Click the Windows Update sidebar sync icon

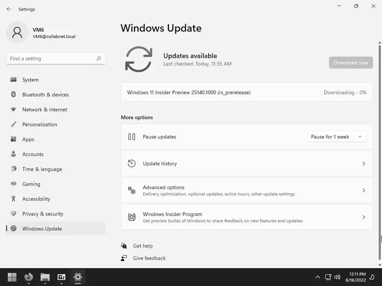pyautogui.click(x=13, y=228)
